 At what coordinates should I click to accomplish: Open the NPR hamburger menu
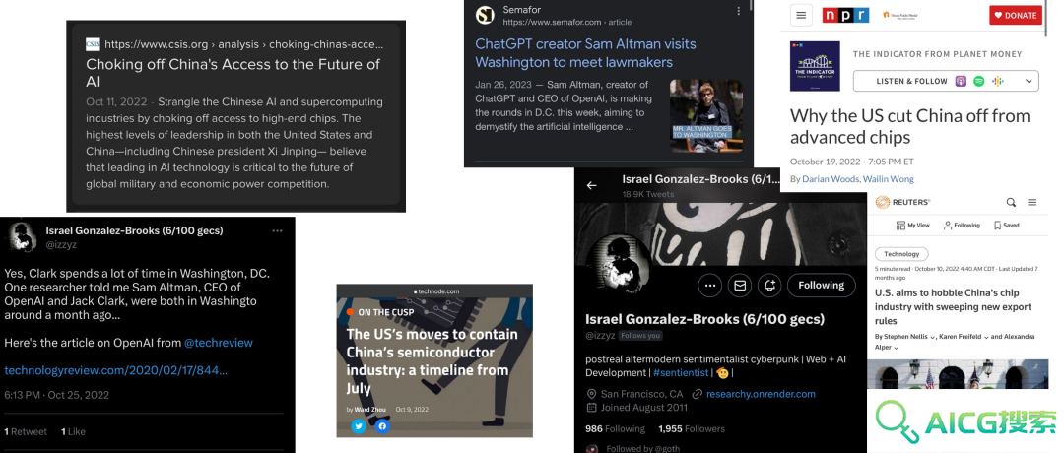801,15
